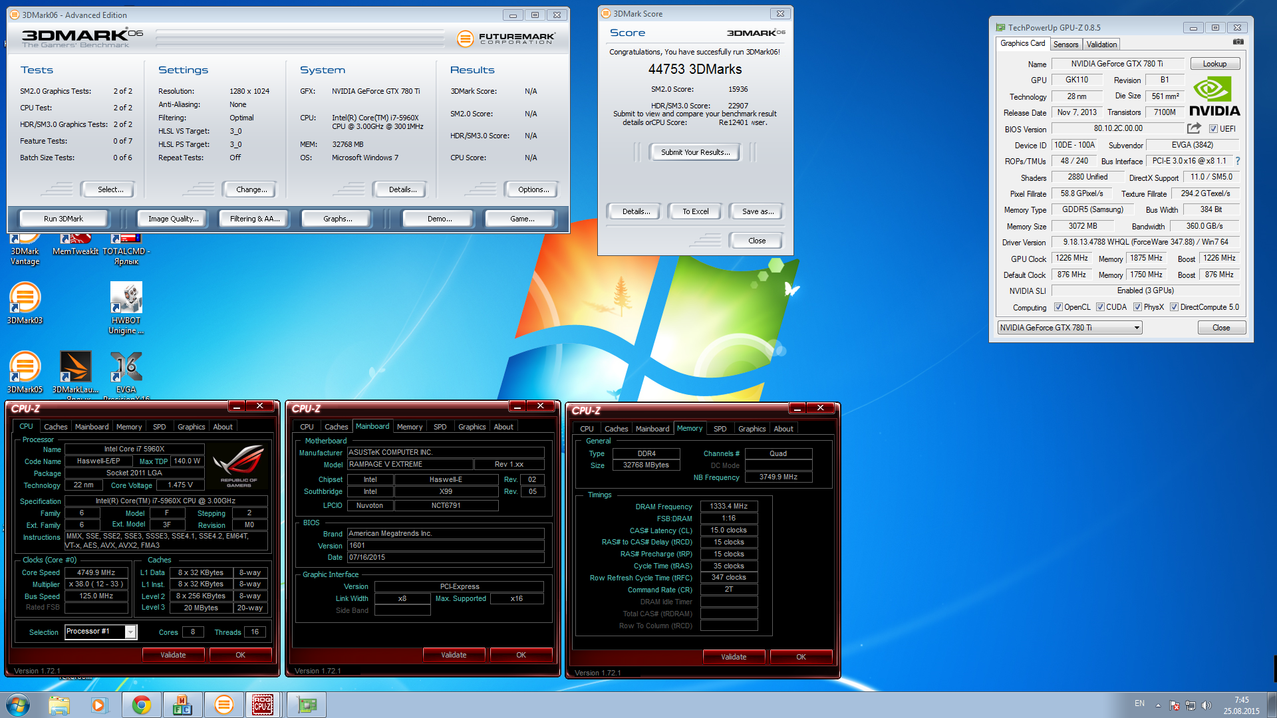Screen dimensions: 1277x718
Task: Open the 3DMark03 desktop icon
Action: [25, 304]
